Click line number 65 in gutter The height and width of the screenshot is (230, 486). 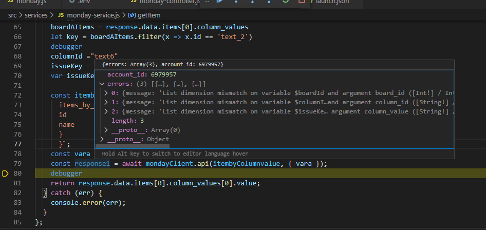click(x=17, y=27)
